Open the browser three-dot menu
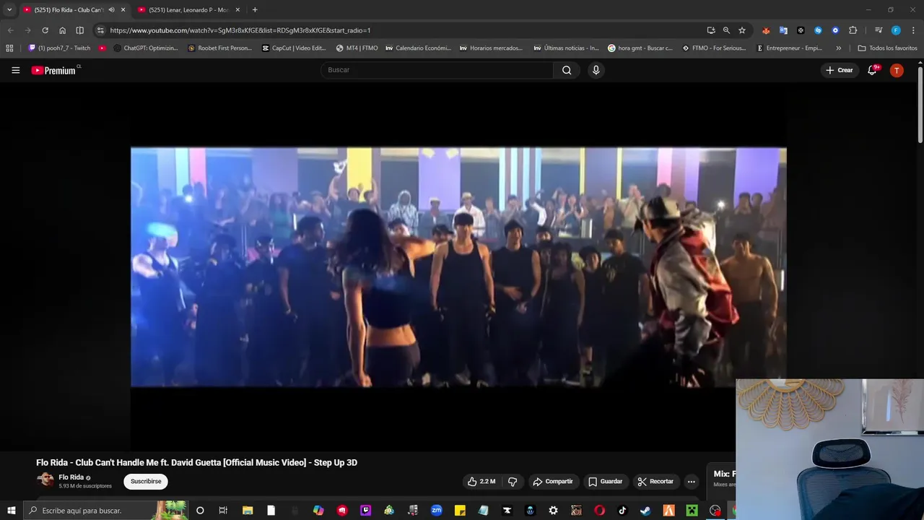The width and height of the screenshot is (924, 520). 913,30
